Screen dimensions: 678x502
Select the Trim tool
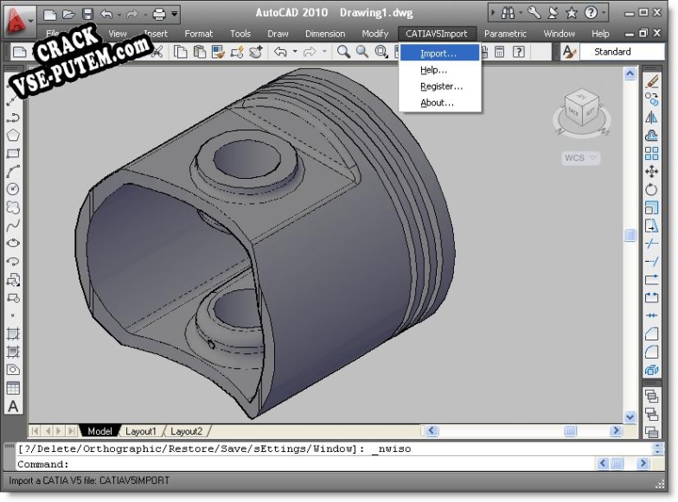click(x=652, y=244)
